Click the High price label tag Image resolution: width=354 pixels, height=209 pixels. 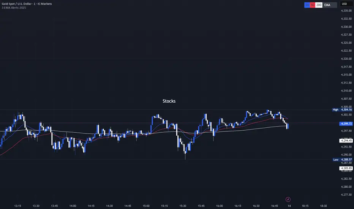click(335, 110)
